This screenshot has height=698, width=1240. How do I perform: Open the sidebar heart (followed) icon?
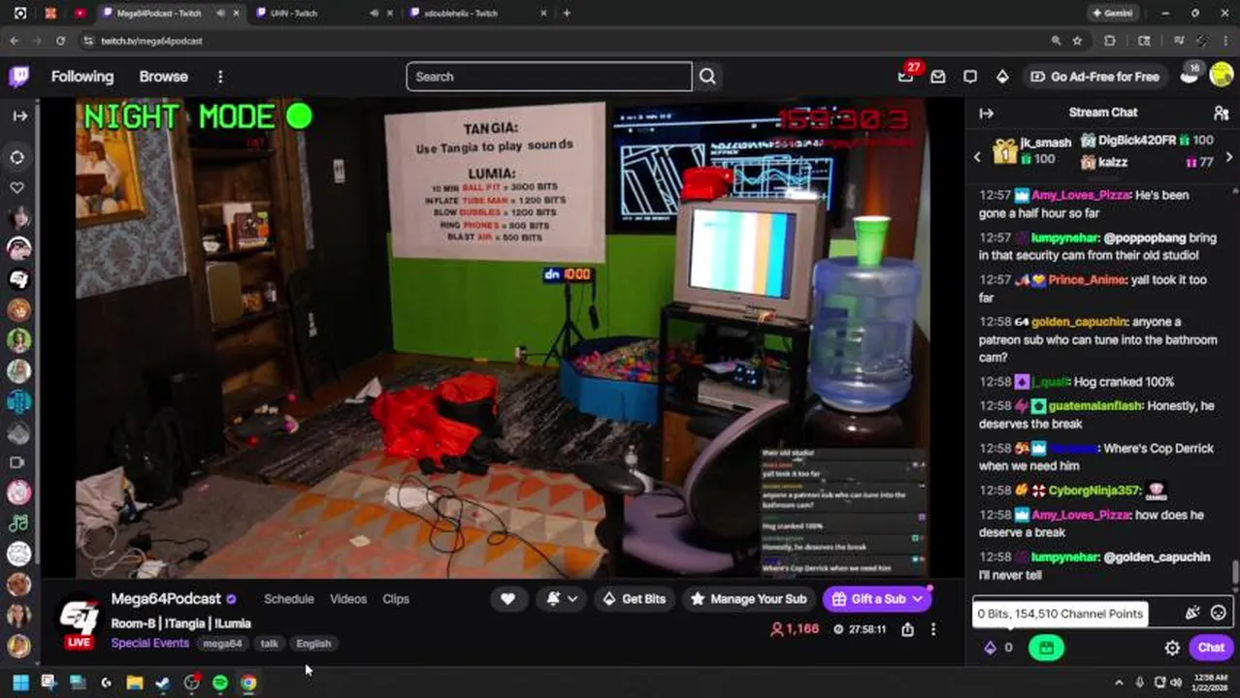17,188
